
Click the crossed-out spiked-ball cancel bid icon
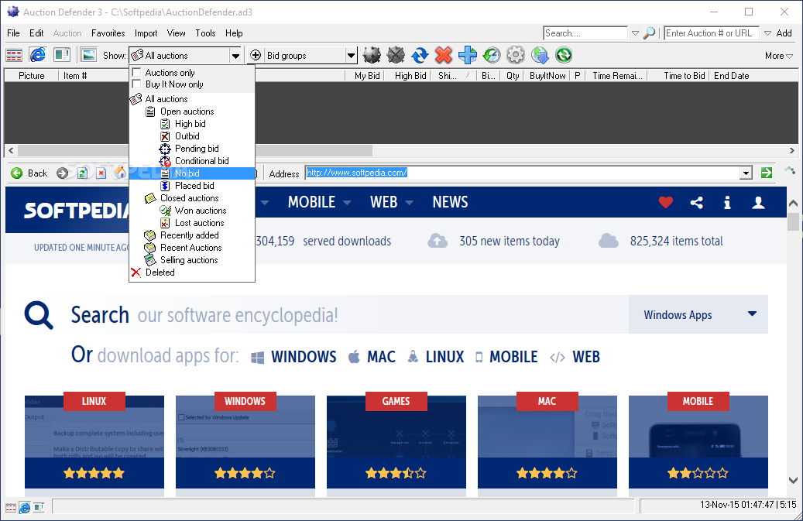(x=396, y=55)
